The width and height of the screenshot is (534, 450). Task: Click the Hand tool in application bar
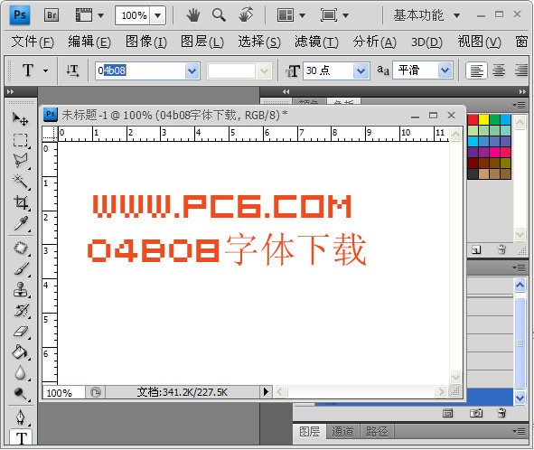pos(193,15)
